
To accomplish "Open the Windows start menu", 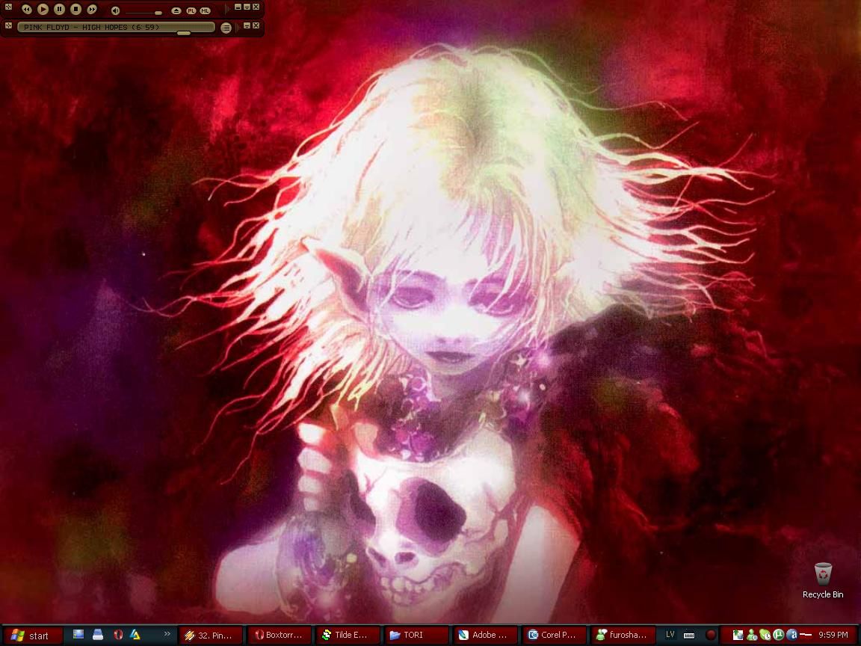I will click(31, 636).
